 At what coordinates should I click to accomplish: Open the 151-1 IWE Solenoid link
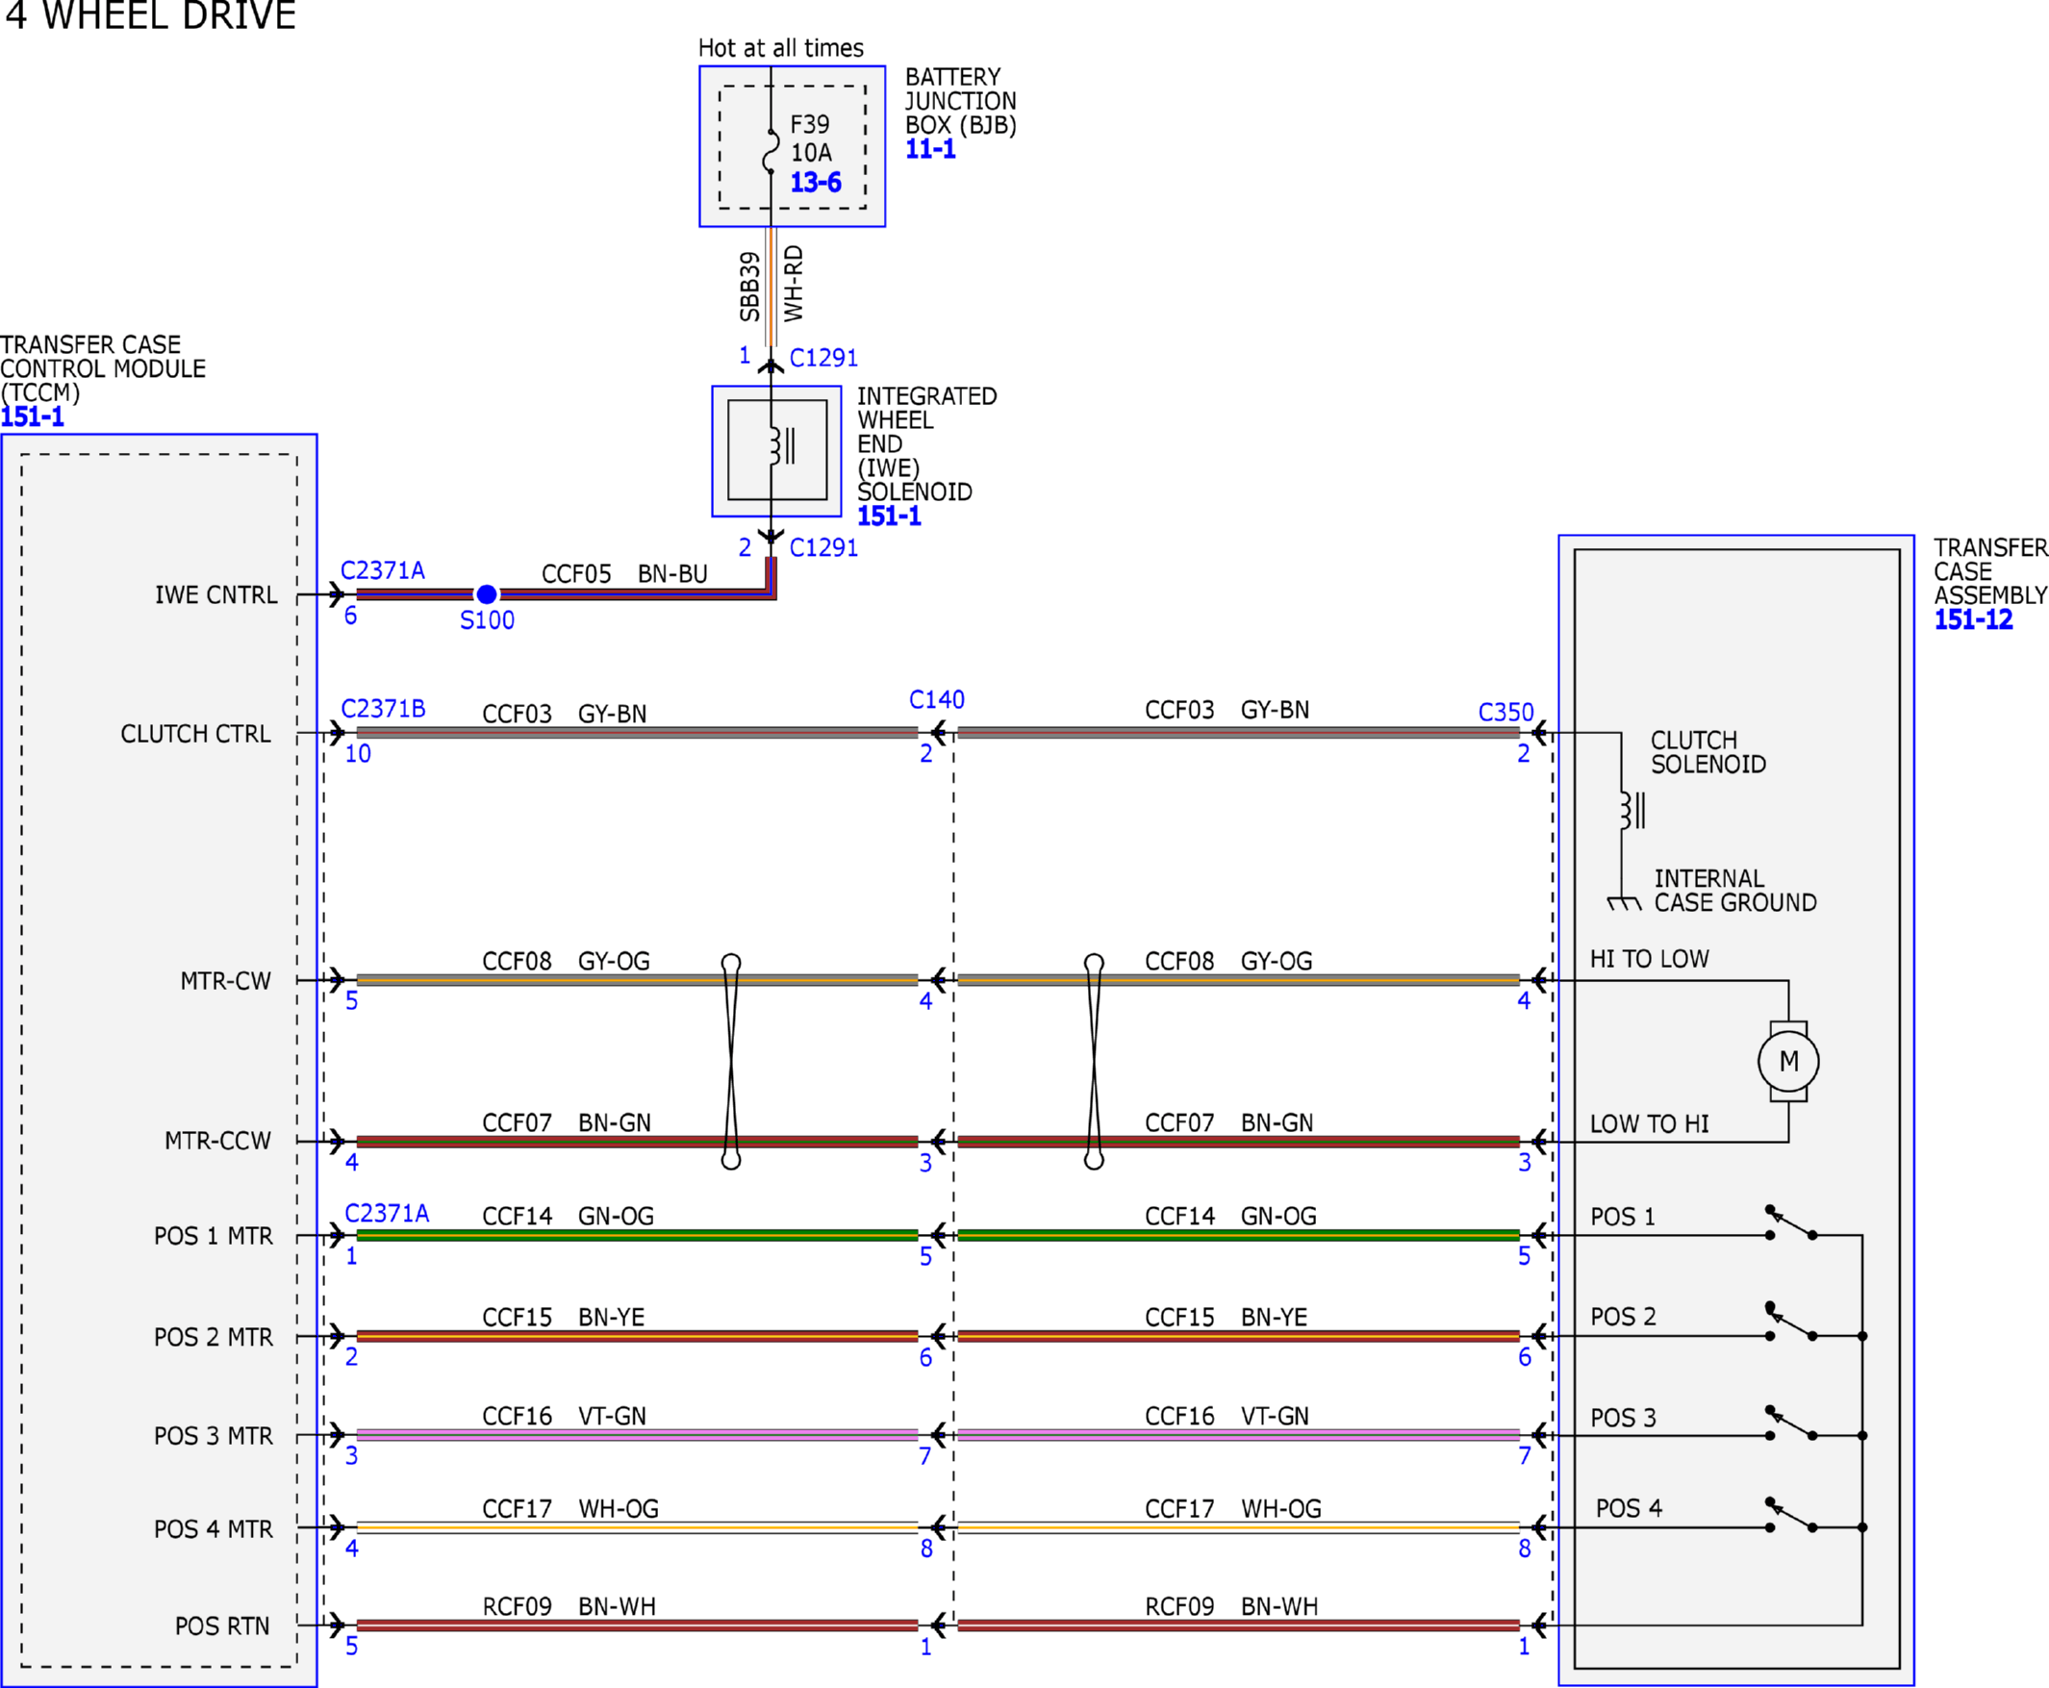point(889,516)
